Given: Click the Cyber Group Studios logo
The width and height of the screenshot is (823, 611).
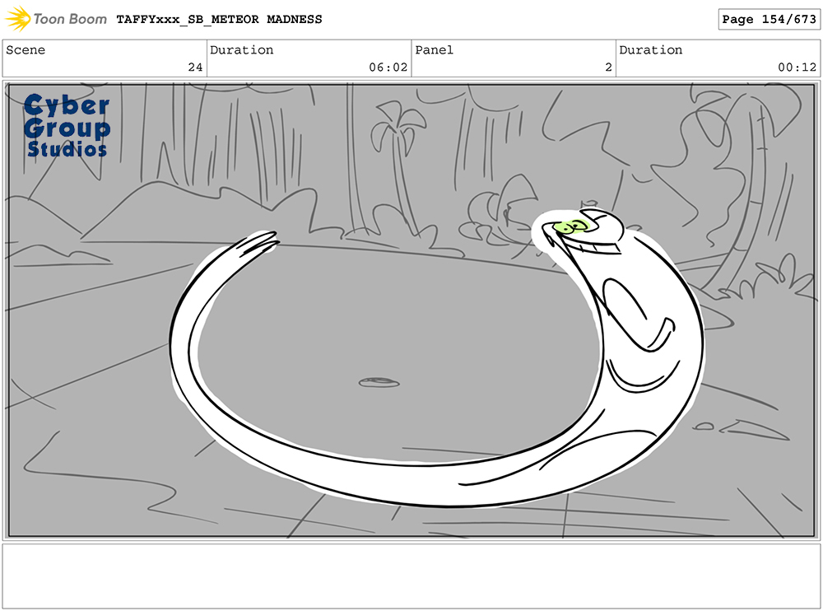Looking at the screenshot, I should 67,125.
